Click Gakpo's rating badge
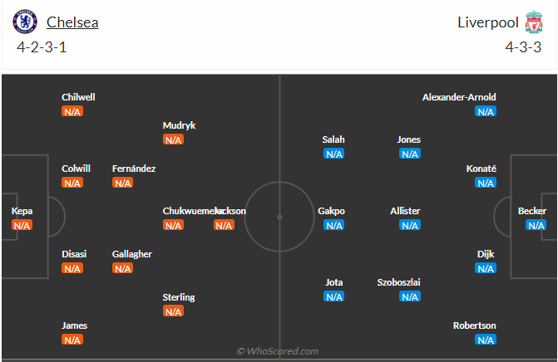The width and height of the screenshot is (558, 362). tap(333, 225)
